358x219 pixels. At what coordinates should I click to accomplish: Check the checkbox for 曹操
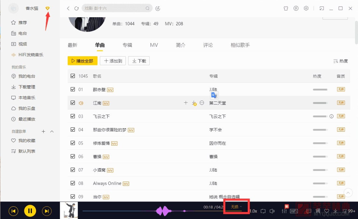73,156
